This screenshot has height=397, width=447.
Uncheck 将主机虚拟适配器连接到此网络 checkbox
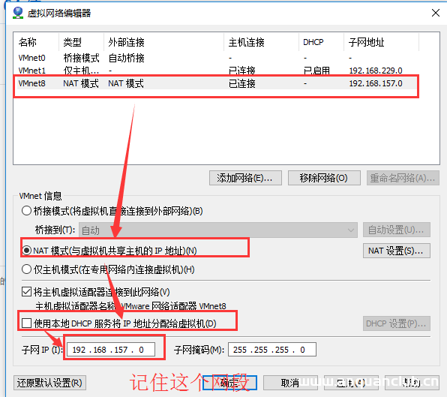point(26,292)
